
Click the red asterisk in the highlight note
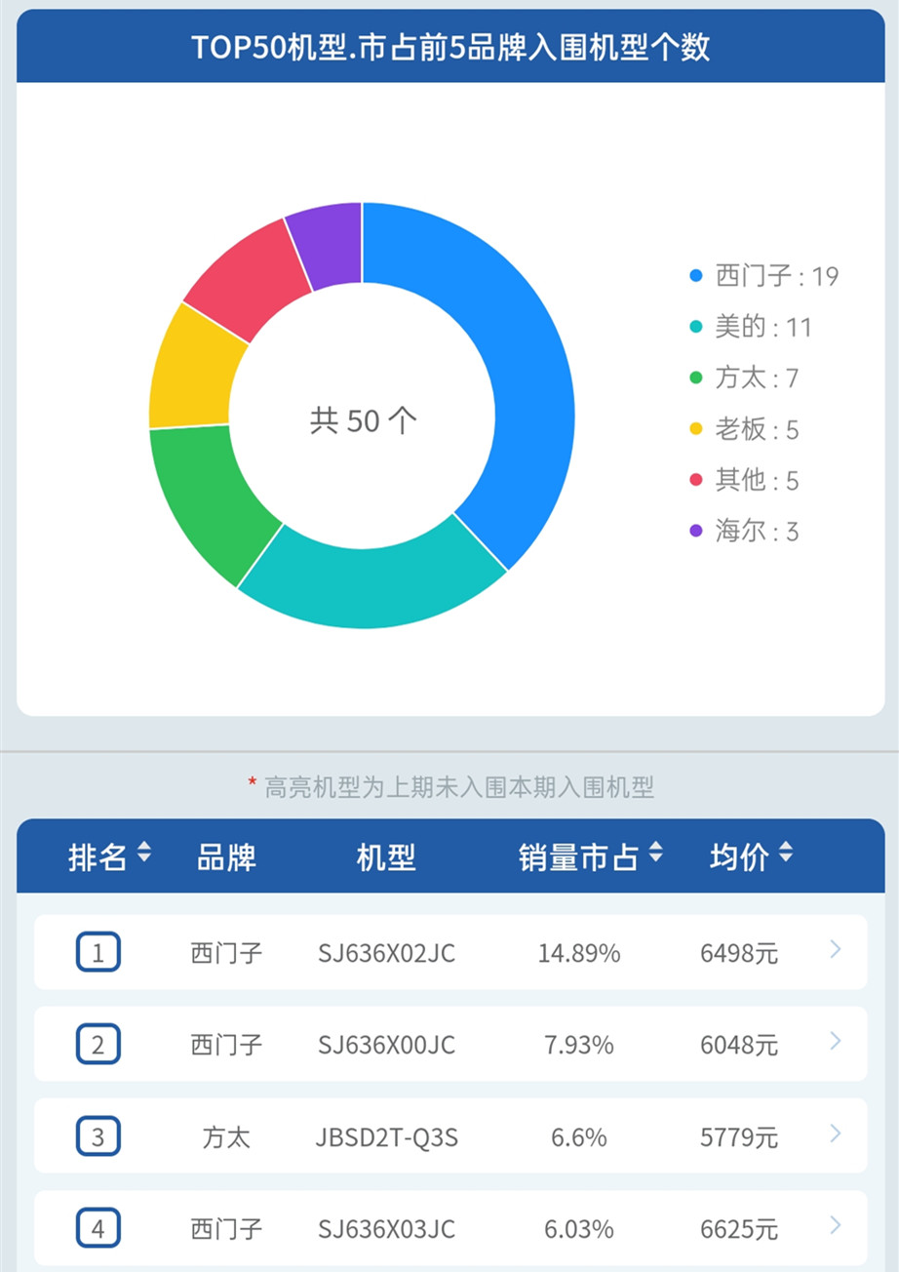252,780
